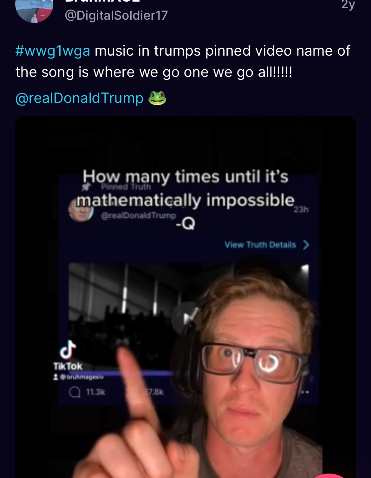Click the @realDonaldTrump handle inside the video

[x=138, y=215]
